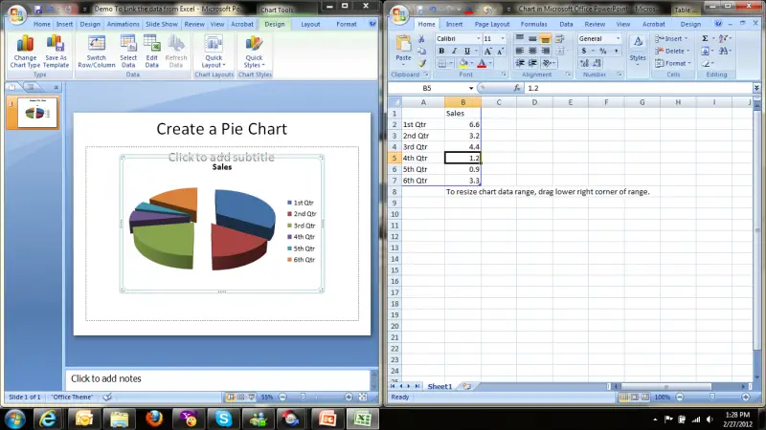Screen dimensions: 766x430
Task: Click the formula bar showing 1.2
Action: (638, 88)
